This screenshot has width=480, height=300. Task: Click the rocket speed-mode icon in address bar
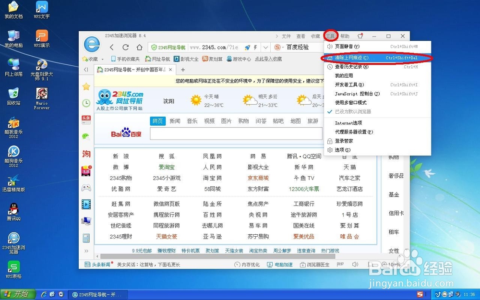[247, 47]
